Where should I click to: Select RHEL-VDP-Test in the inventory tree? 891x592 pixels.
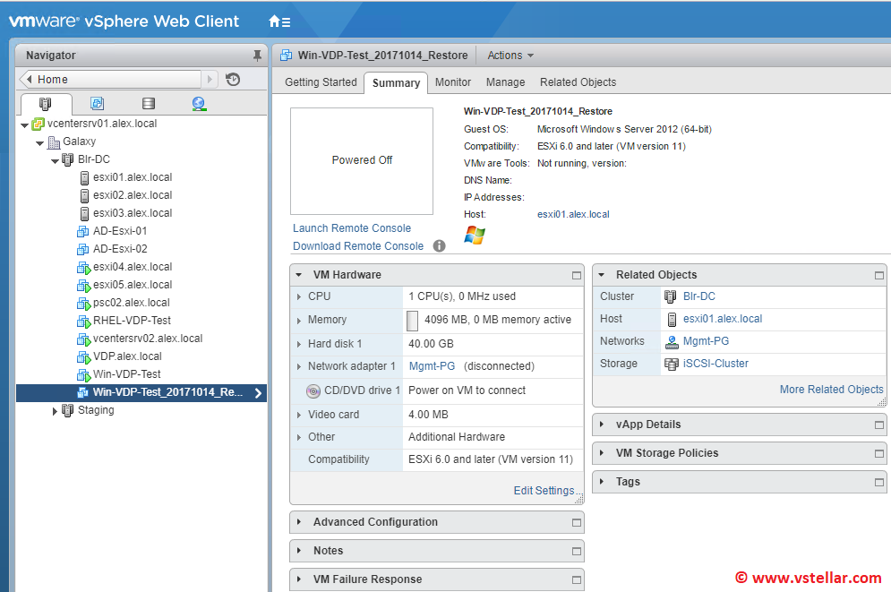coord(132,321)
